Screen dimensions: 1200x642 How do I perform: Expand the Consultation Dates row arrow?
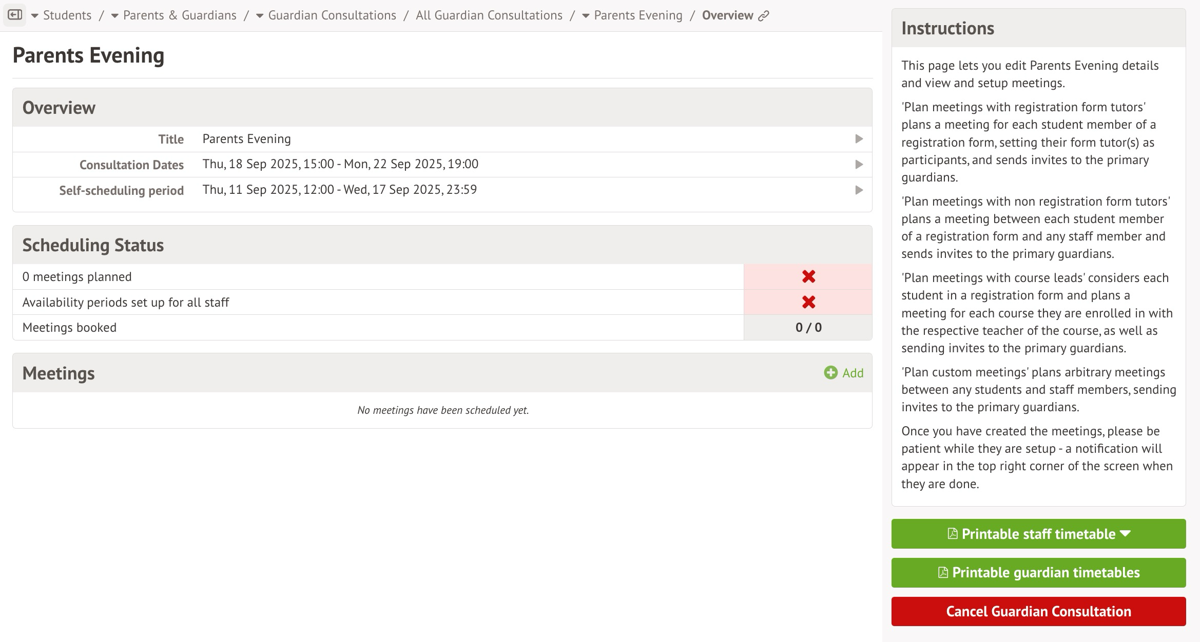[859, 165]
